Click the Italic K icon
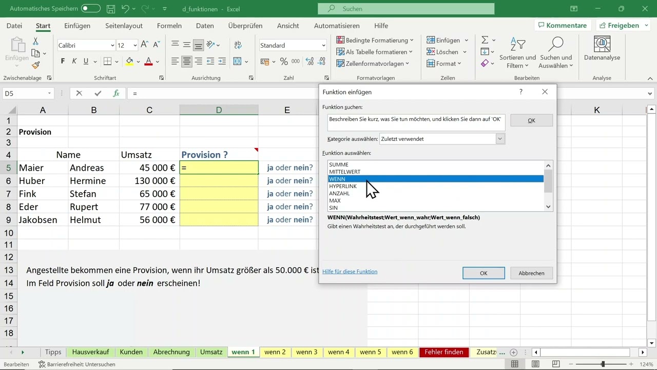The height and width of the screenshot is (370, 657). (74, 61)
